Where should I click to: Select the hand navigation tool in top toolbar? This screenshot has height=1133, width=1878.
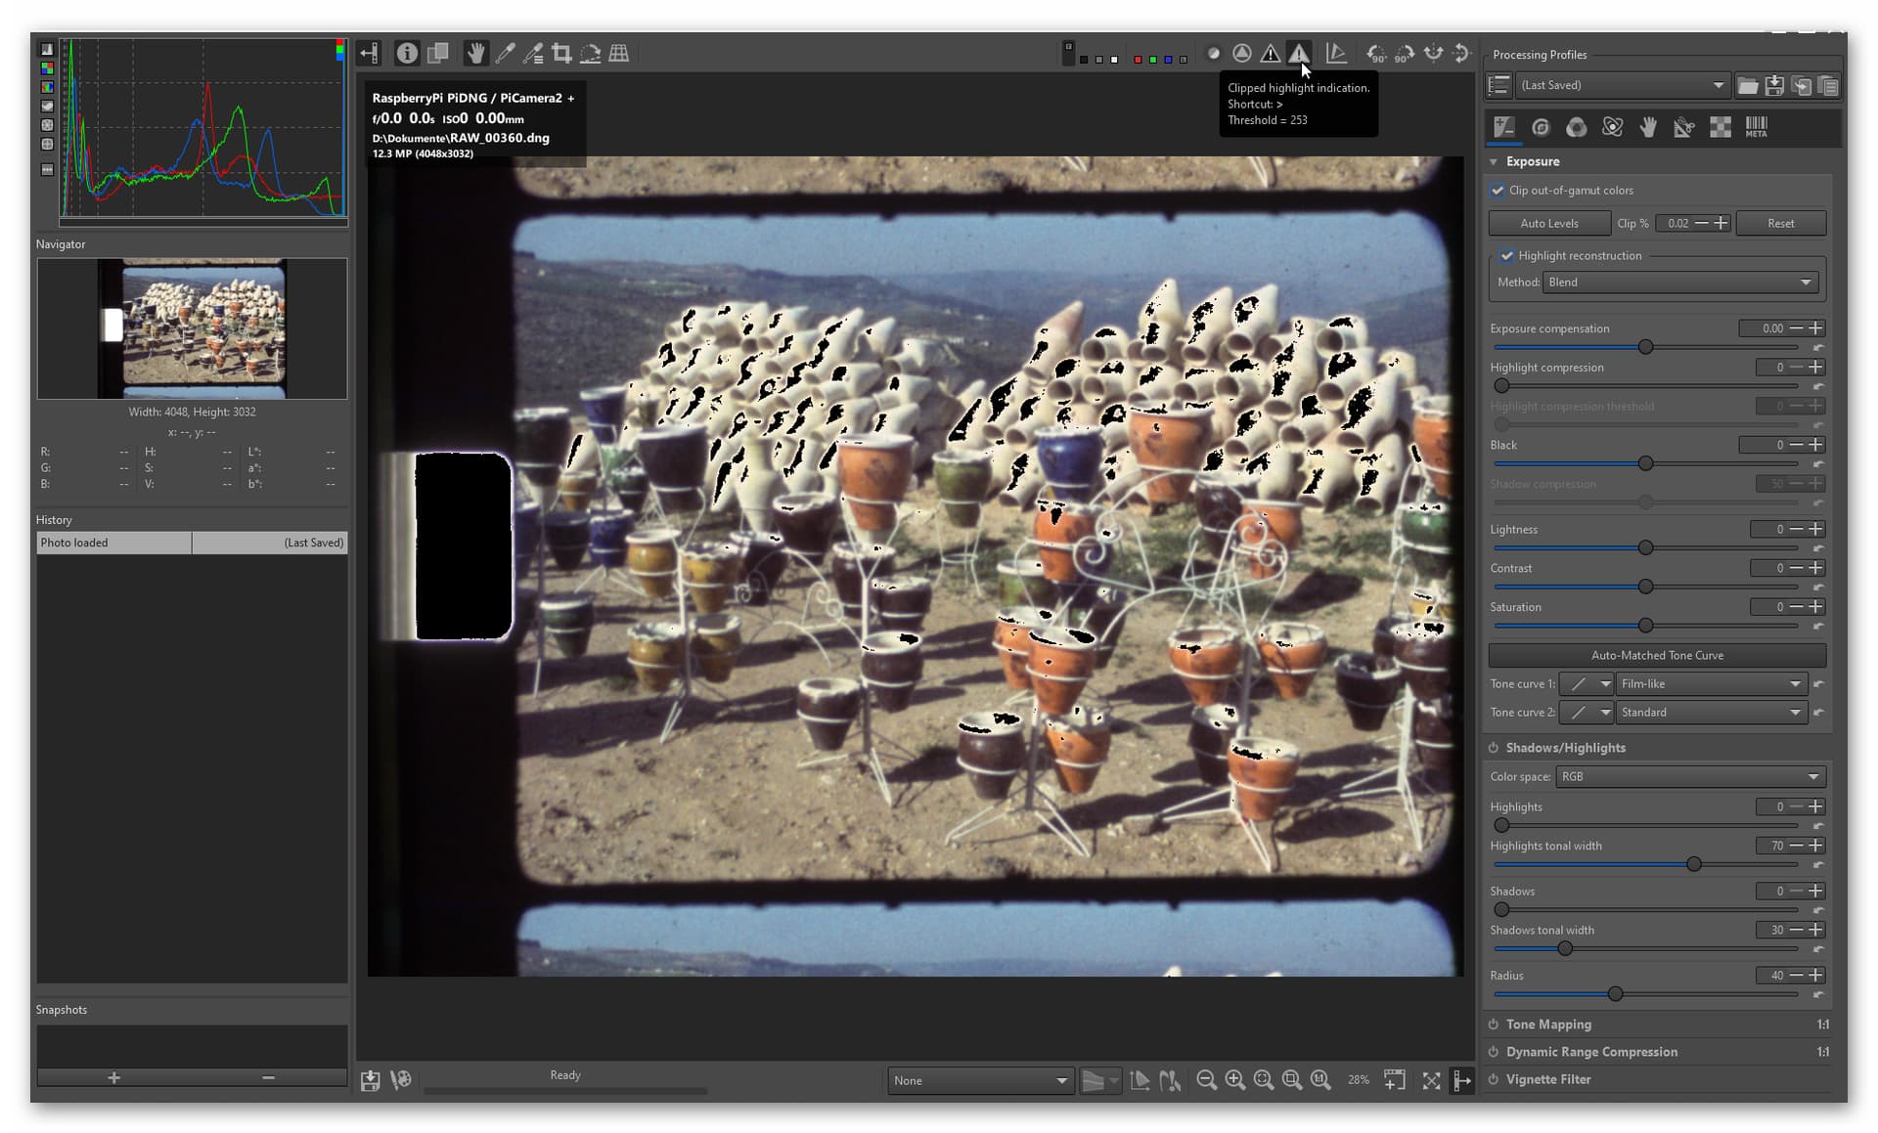475,54
